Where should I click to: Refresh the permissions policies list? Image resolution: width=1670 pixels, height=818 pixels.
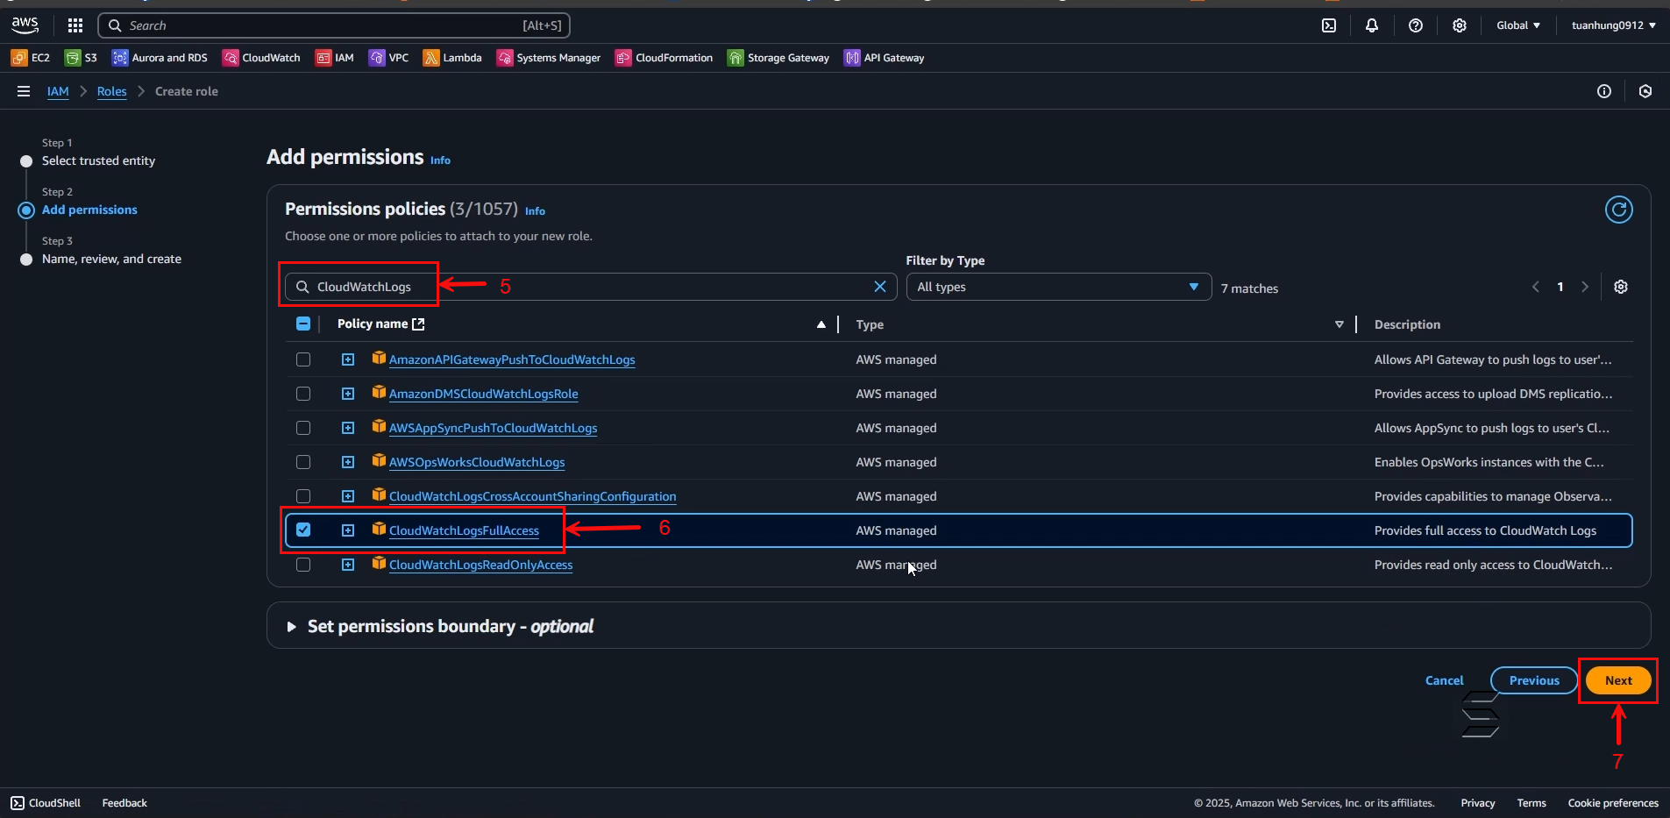[1619, 210]
